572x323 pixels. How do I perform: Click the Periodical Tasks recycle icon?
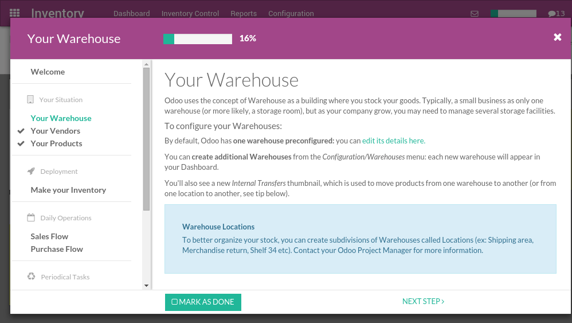(31, 277)
